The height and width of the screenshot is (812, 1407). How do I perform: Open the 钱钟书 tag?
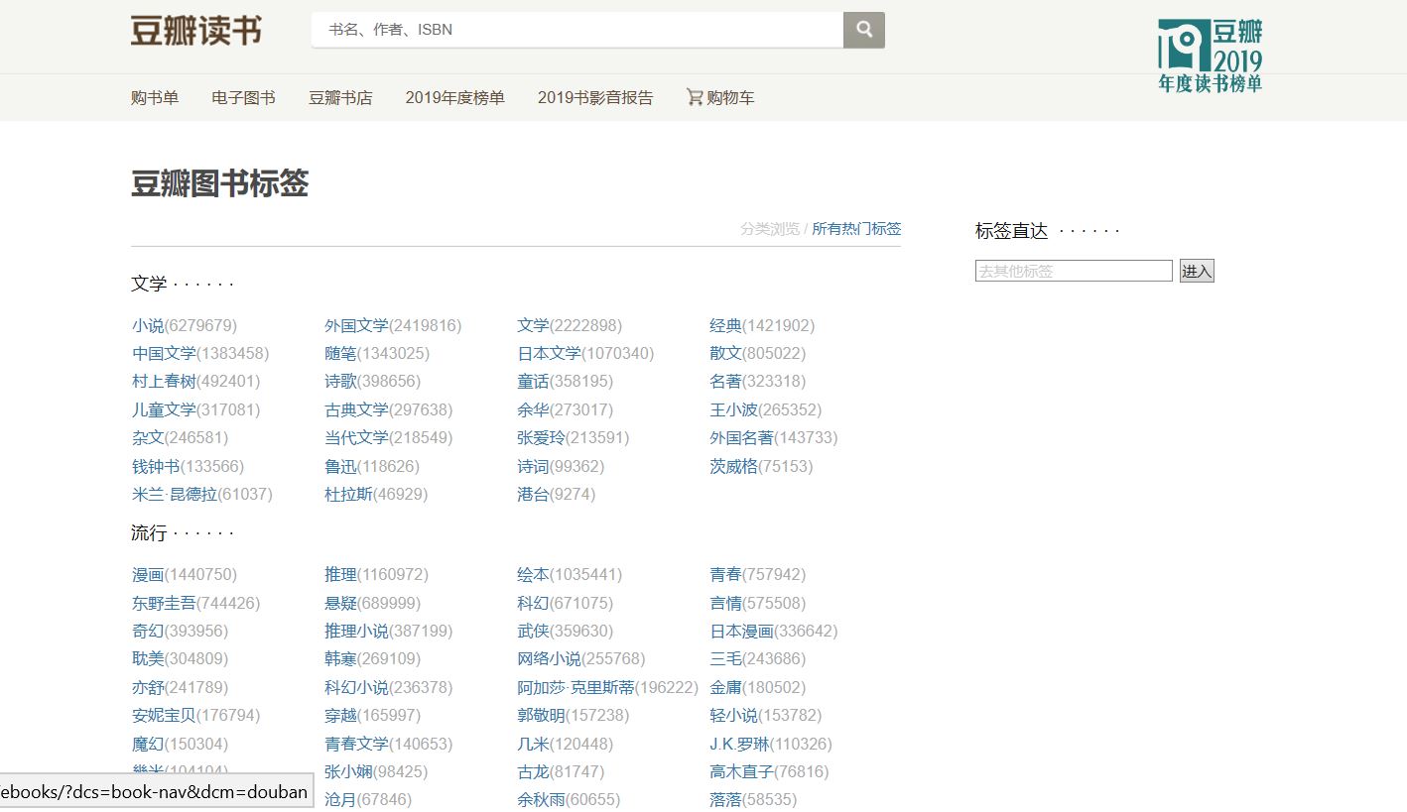156,466
